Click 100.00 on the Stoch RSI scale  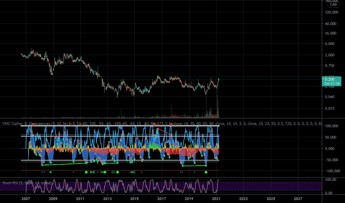(x=331, y=179)
